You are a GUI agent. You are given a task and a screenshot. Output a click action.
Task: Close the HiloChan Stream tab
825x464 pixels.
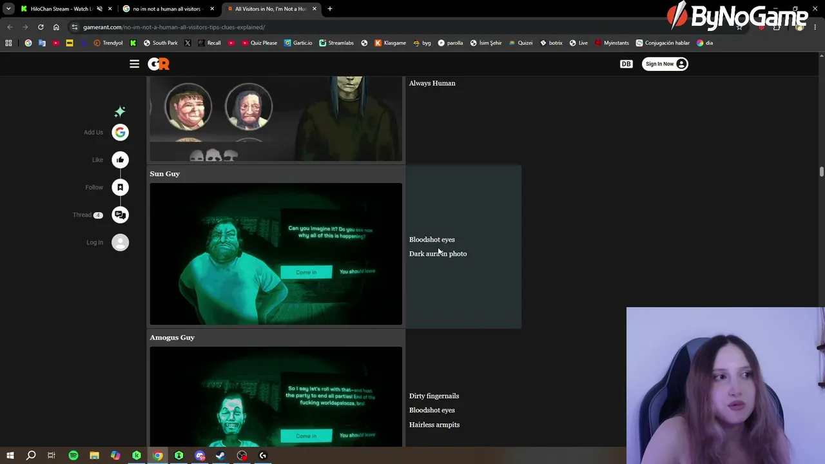coord(110,9)
